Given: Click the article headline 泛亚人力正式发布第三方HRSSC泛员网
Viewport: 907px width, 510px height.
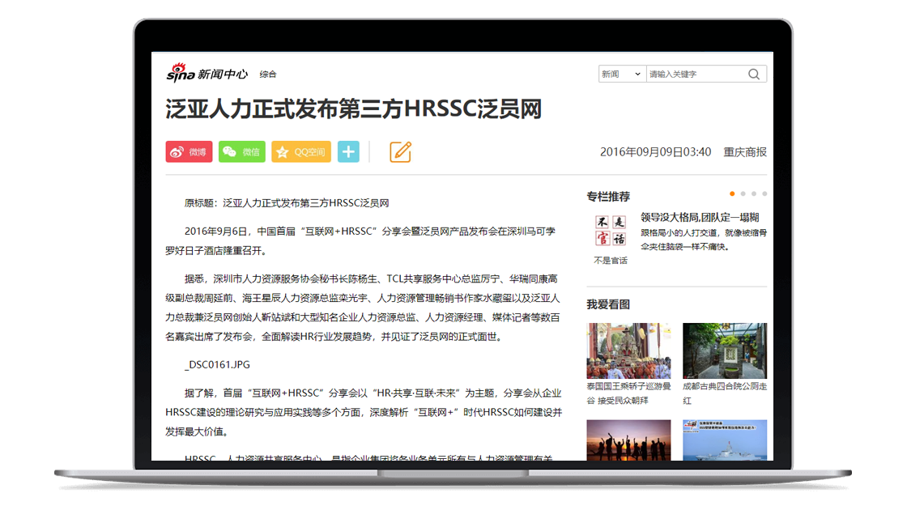Looking at the screenshot, I should pos(353,108).
